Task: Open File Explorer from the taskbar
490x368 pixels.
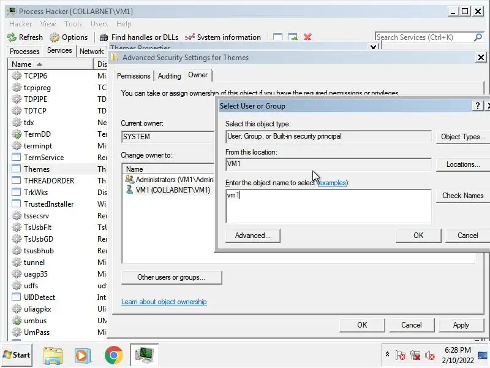Action: [x=53, y=356]
